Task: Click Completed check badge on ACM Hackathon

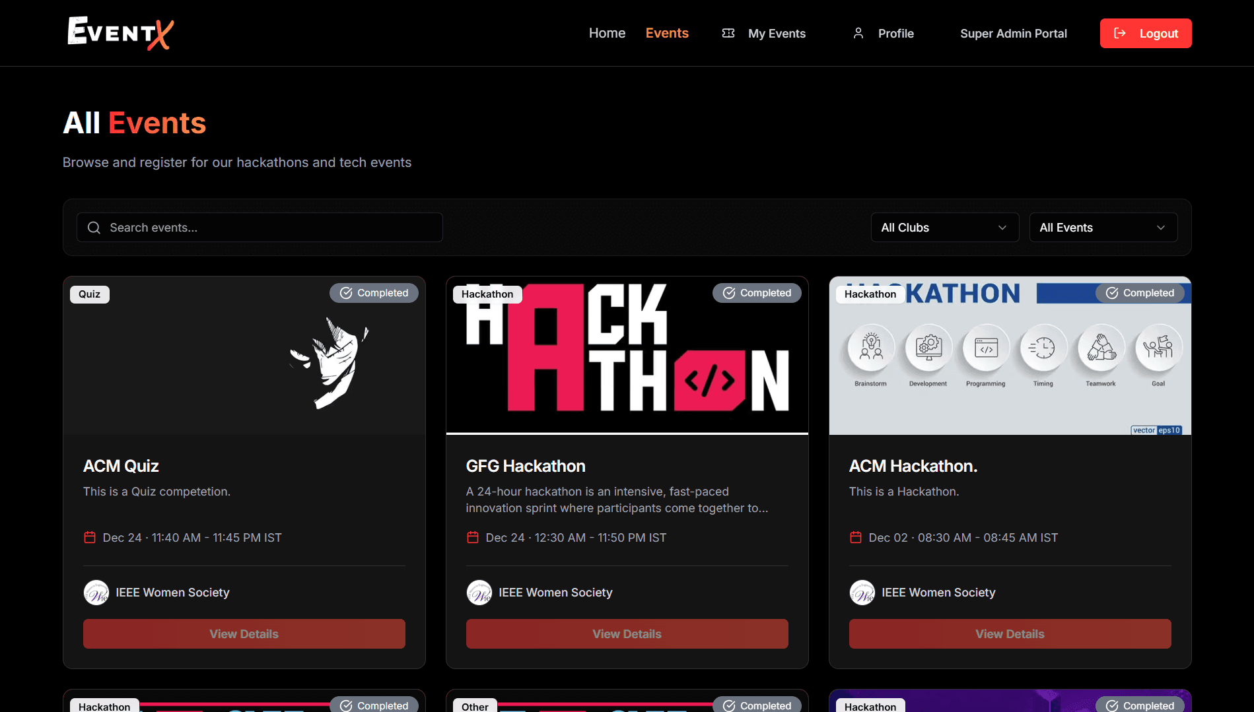Action: coord(1140,293)
